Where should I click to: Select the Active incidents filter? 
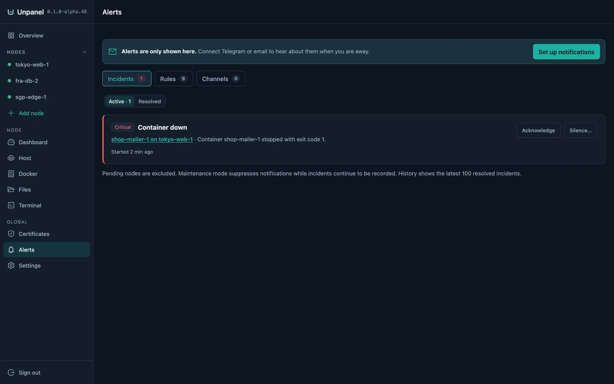120,101
